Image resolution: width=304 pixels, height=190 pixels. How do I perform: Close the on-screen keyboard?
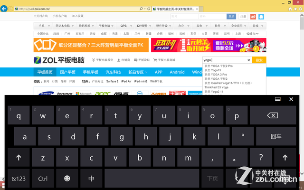[292, 99]
